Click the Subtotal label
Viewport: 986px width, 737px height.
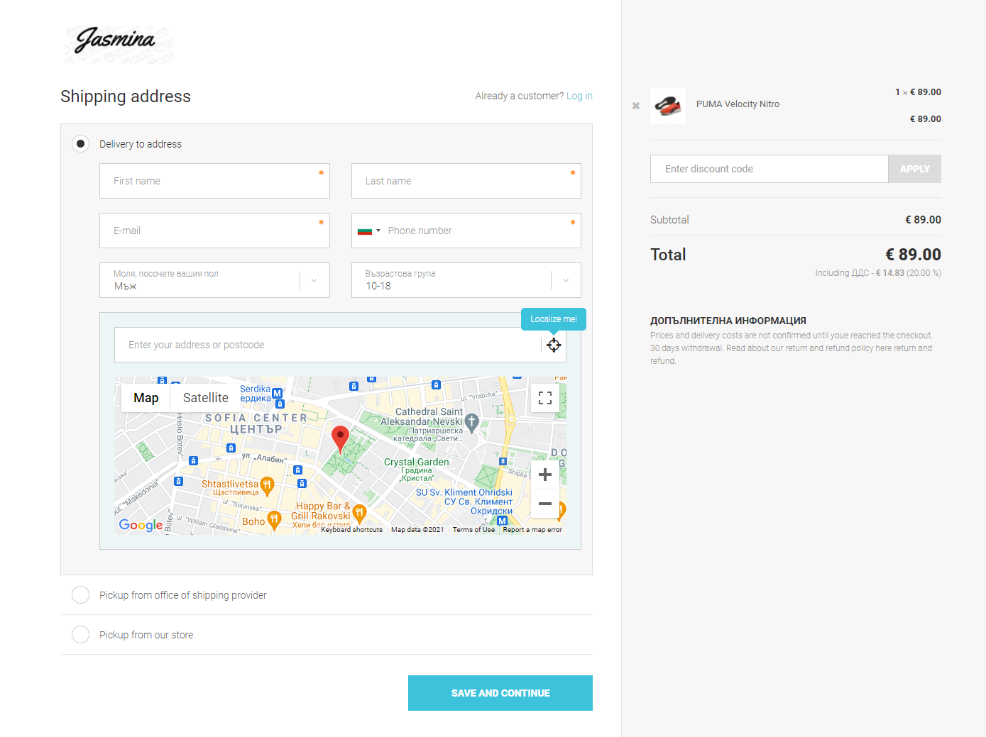[669, 220]
